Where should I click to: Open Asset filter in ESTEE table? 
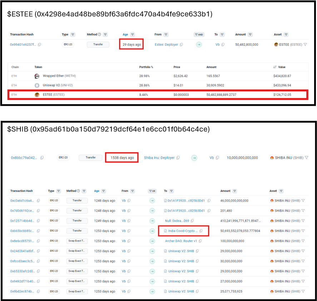tap(286, 35)
